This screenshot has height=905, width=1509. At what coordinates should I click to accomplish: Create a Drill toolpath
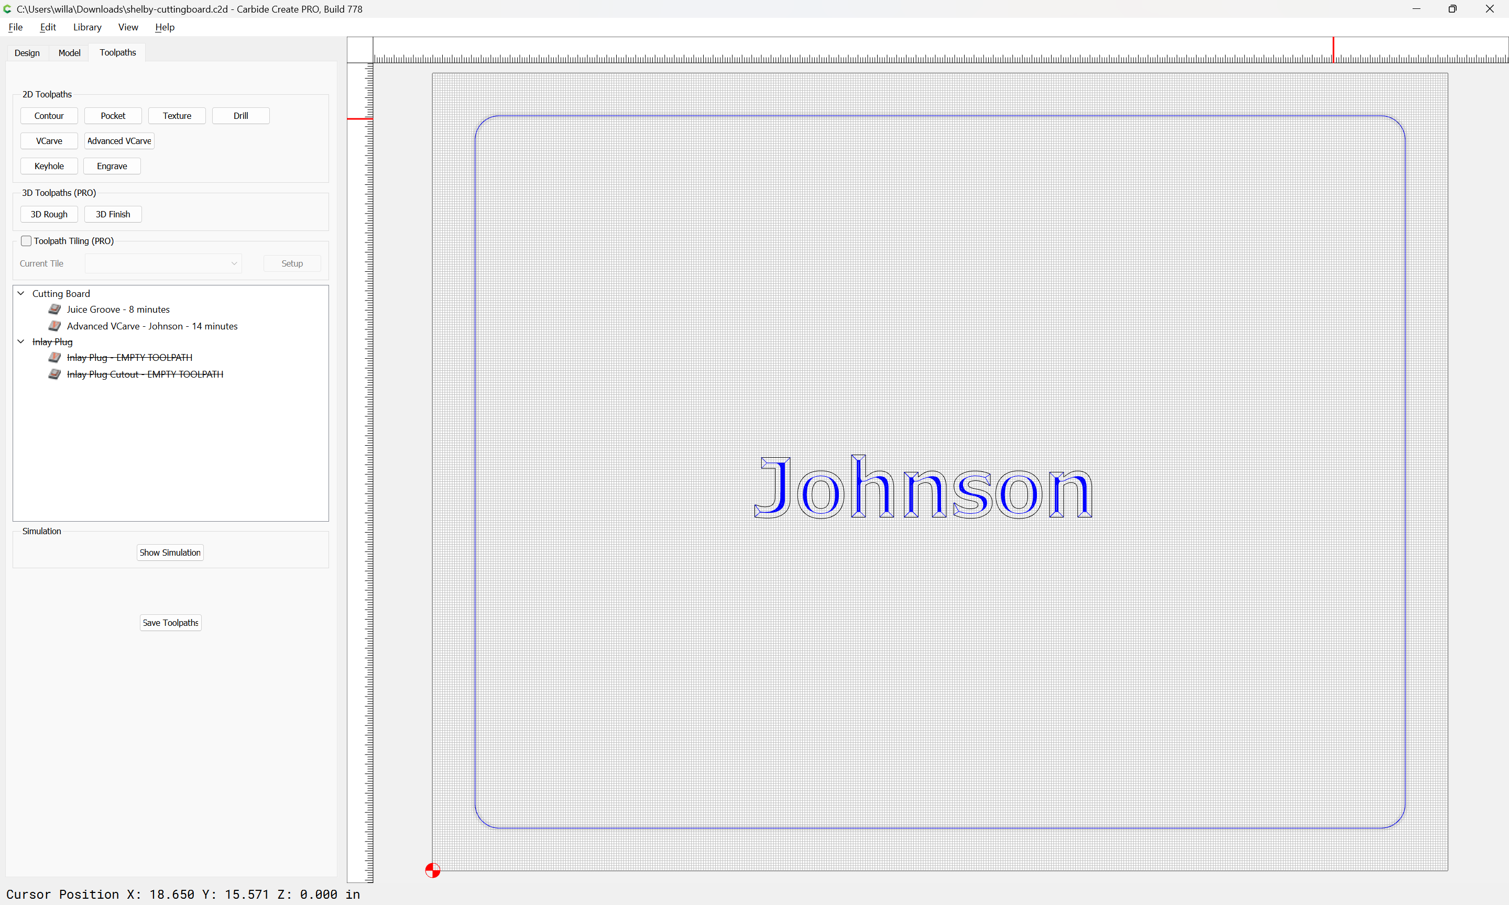pyautogui.click(x=241, y=116)
